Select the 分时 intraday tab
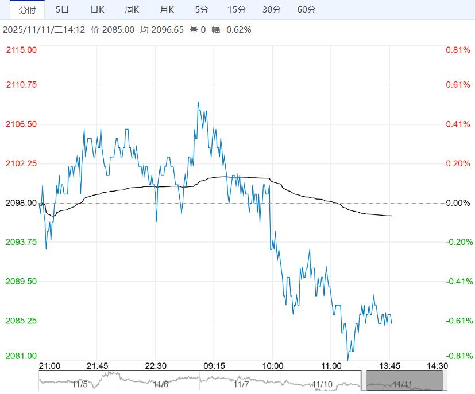475x394 pixels. pyautogui.click(x=26, y=10)
